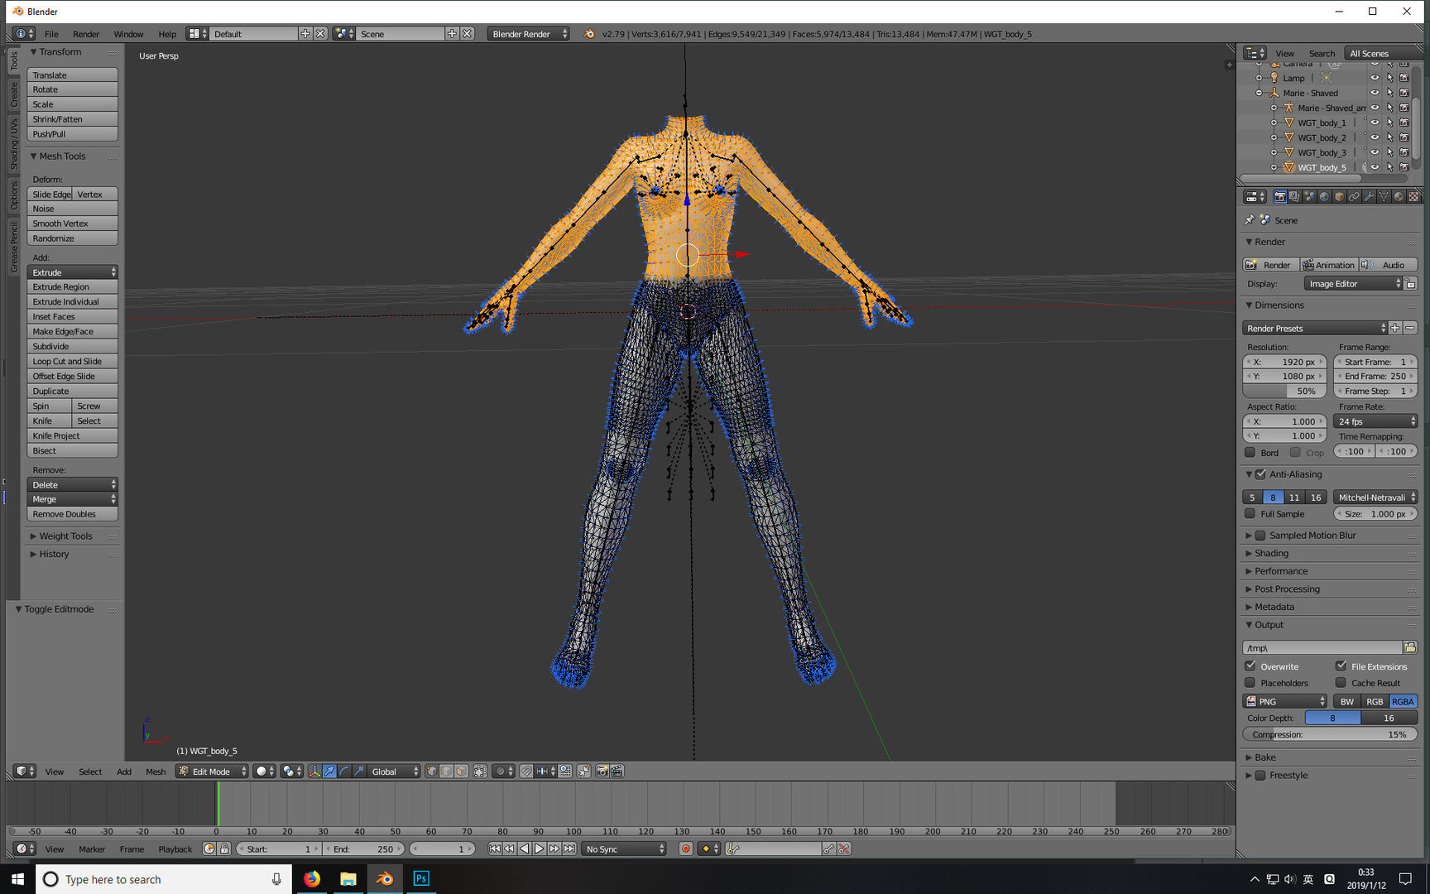Image resolution: width=1430 pixels, height=894 pixels.
Task: Select the Object properties cube icon
Action: (x=1339, y=196)
